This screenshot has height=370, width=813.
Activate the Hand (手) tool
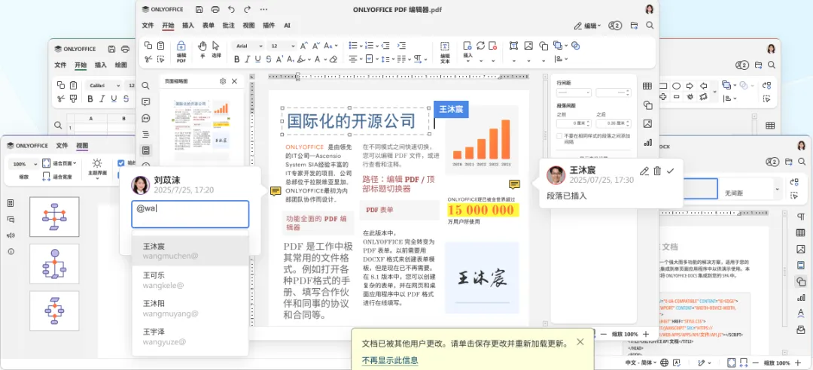(x=202, y=49)
